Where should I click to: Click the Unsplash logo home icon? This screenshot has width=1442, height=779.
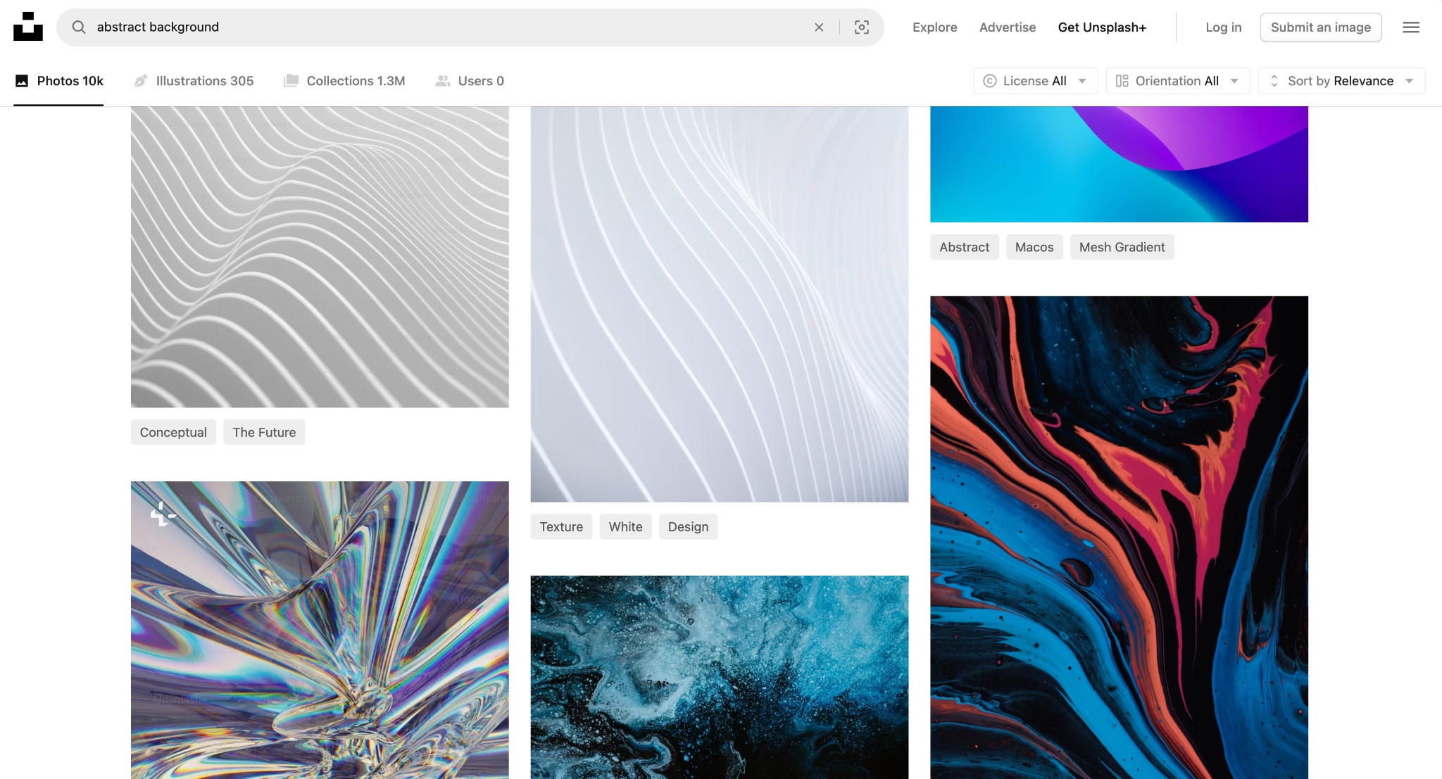pyautogui.click(x=28, y=27)
